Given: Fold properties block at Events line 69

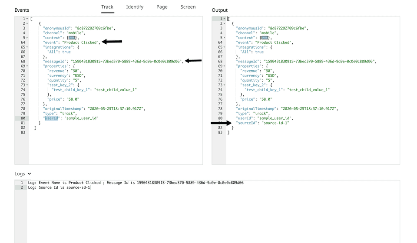Looking at the screenshot, I should pyautogui.click(x=27, y=66).
